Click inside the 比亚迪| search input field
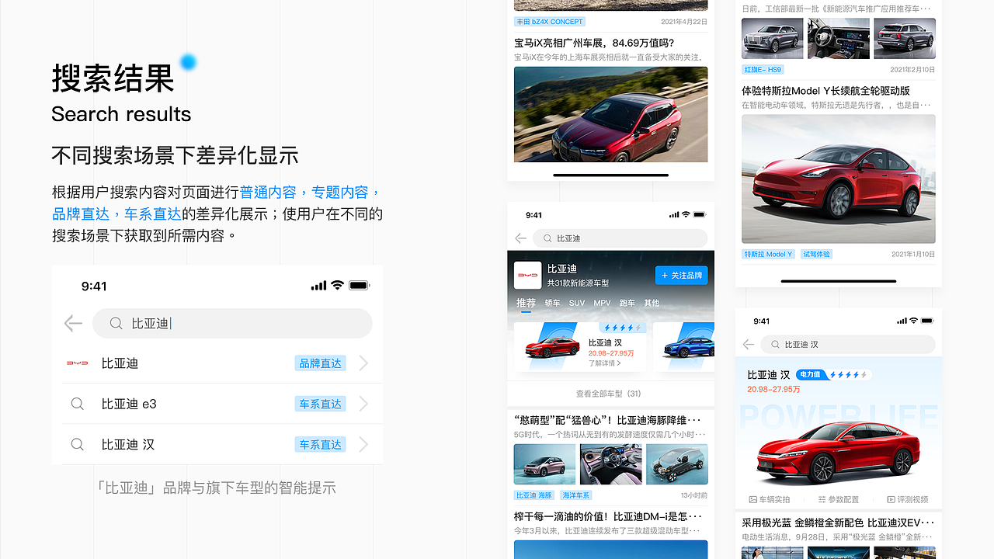 (232, 324)
